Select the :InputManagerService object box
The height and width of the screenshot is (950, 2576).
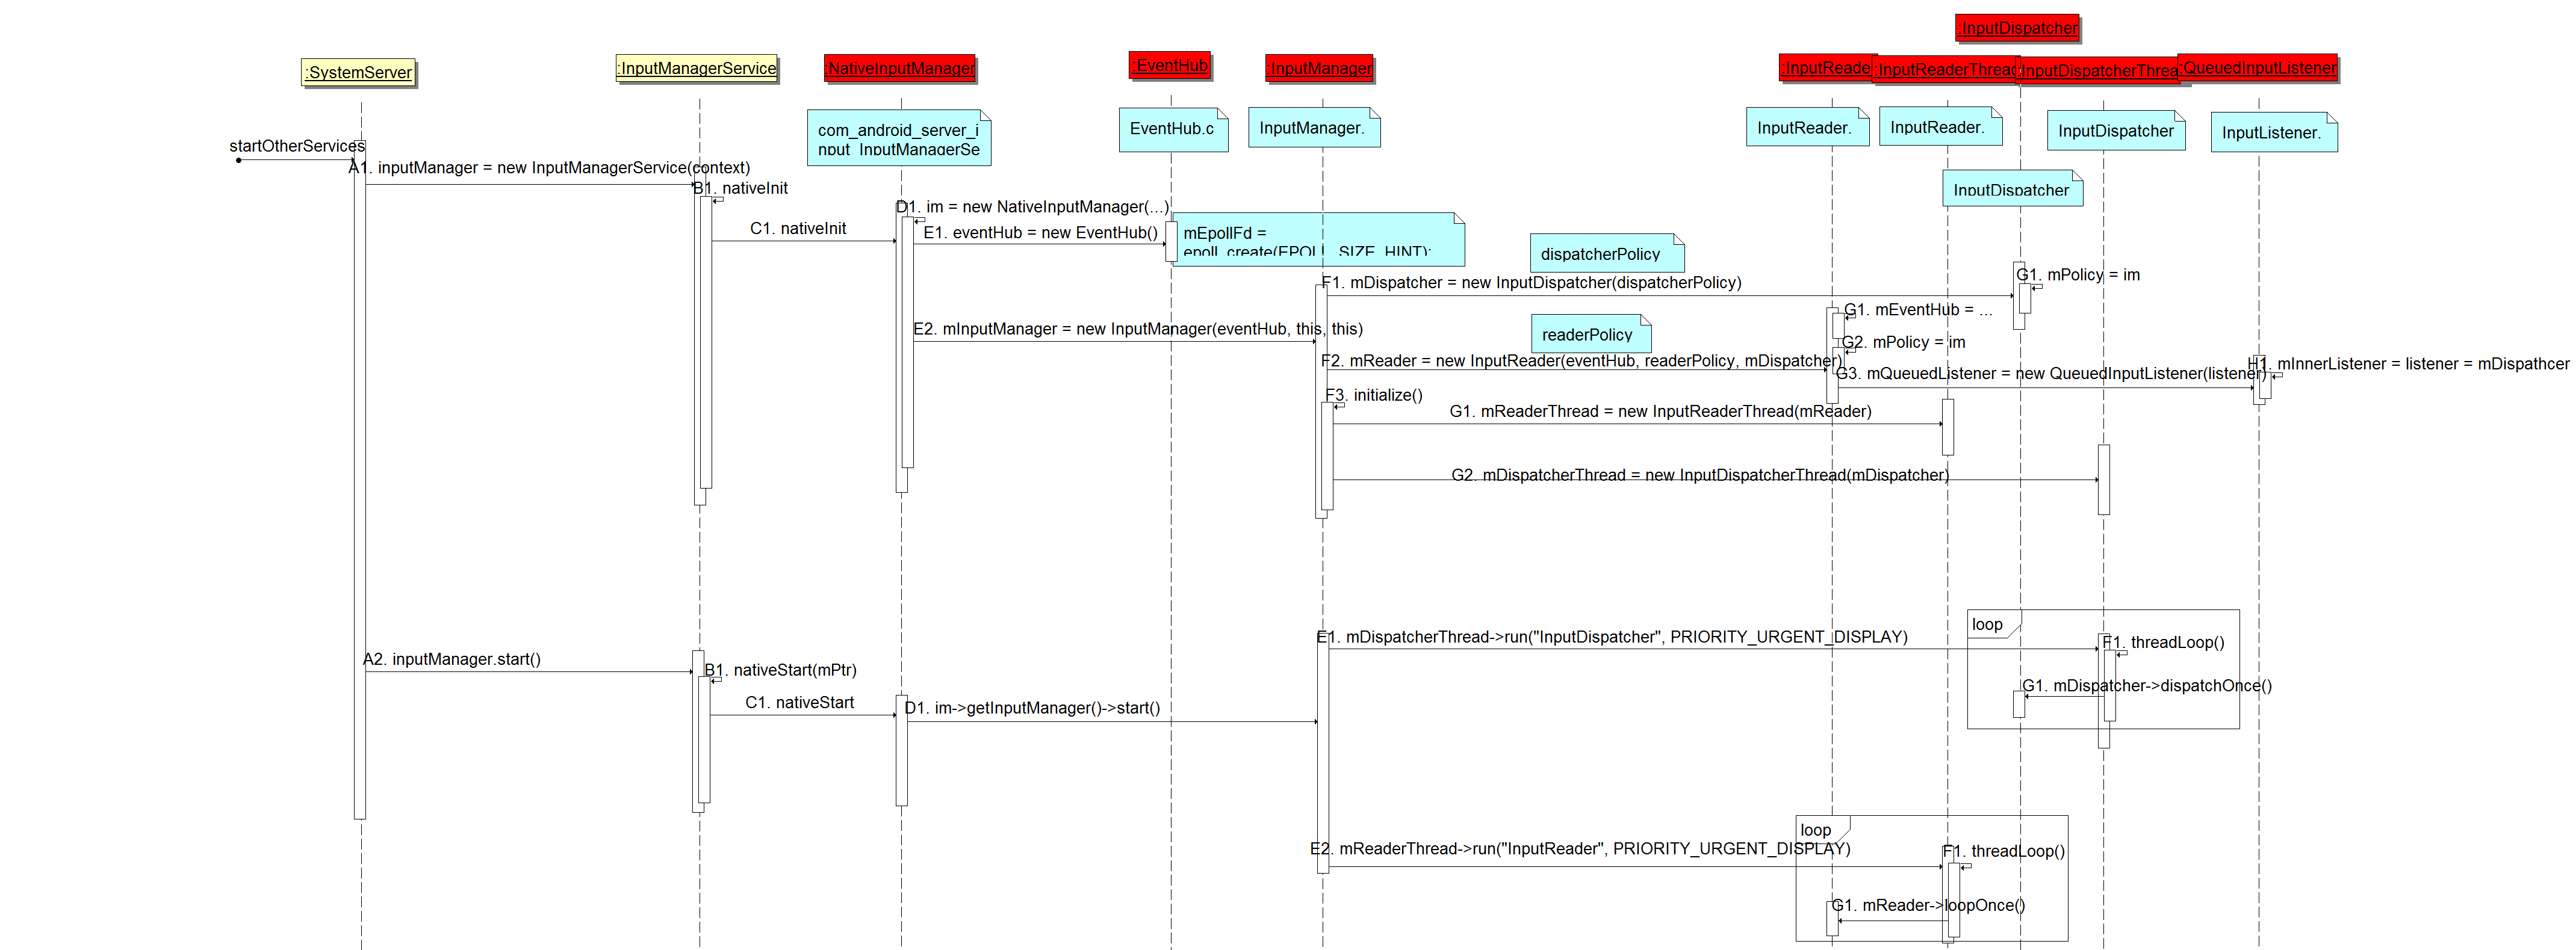(x=697, y=68)
